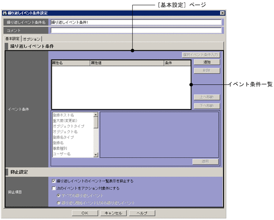Click the 条件 column header
The height and width of the screenshot is (220, 274).
pos(177,63)
